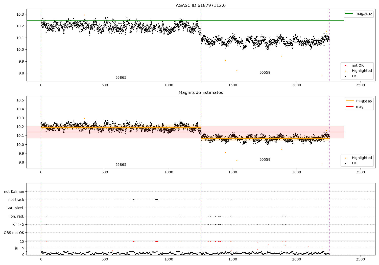Click the 'dr' y-axis label
The width and height of the screenshot is (379, 265).
16,248
